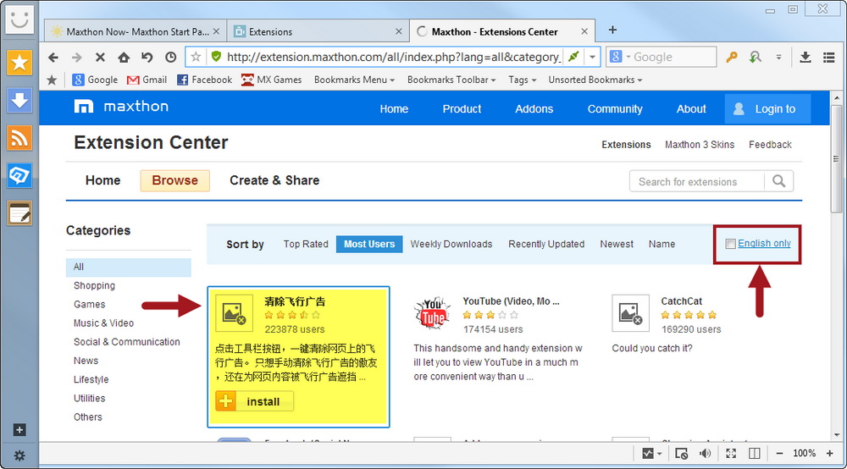Open the notepad sidebar icon
Screen dimensions: 847x469
[19, 213]
